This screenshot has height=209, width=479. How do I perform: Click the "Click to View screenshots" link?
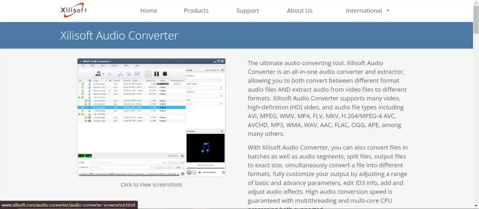[x=151, y=185]
